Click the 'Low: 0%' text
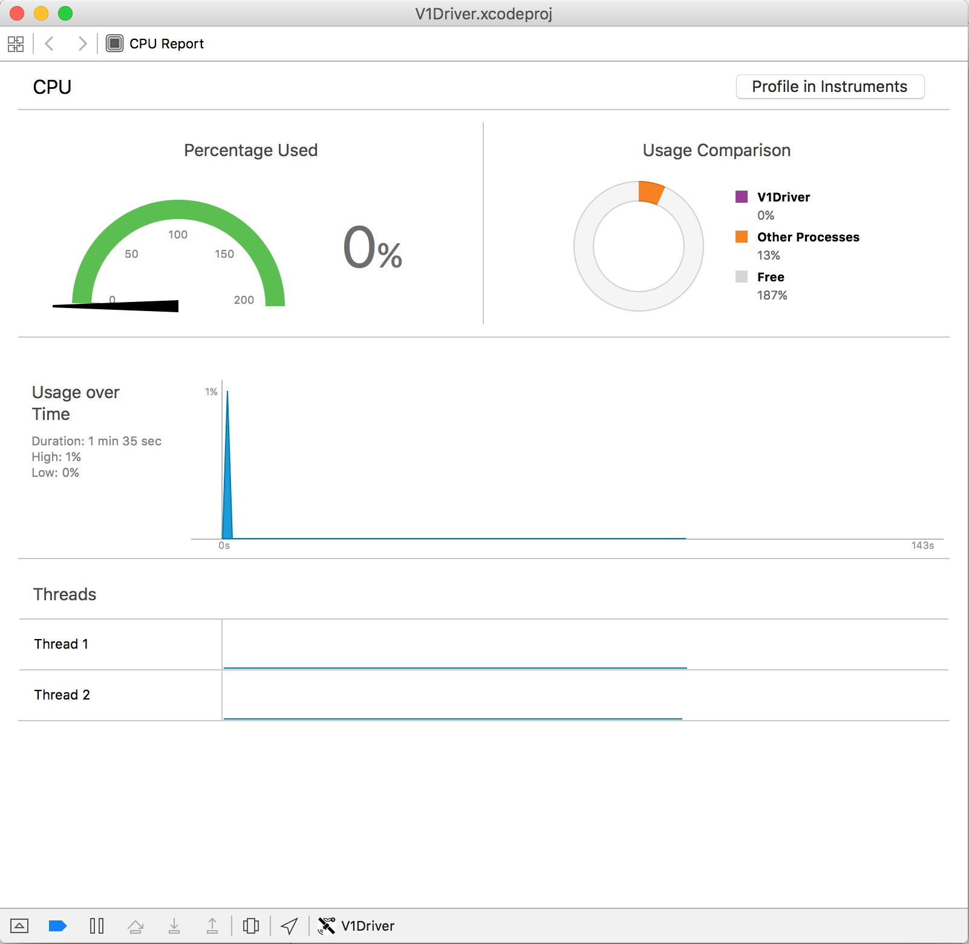The image size is (969, 944). point(55,473)
